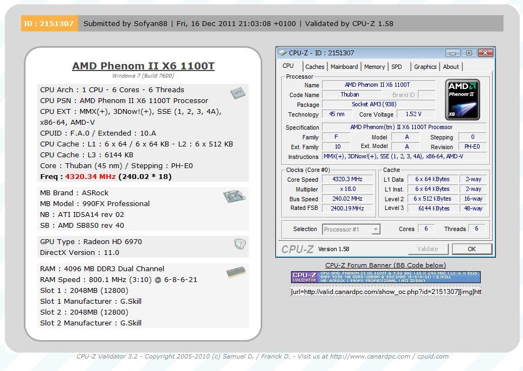Screen dimensions: 523x371
Task: Select the Graphics tab
Action: pyautogui.click(x=425, y=67)
